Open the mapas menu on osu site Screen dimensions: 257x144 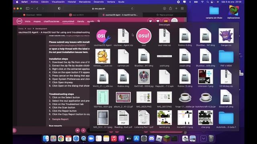37,21
